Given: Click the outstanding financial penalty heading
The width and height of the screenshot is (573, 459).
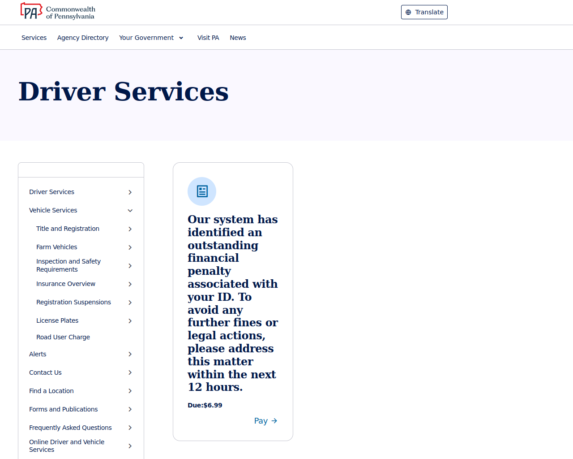Looking at the screenshot, I should coord(233,303).
